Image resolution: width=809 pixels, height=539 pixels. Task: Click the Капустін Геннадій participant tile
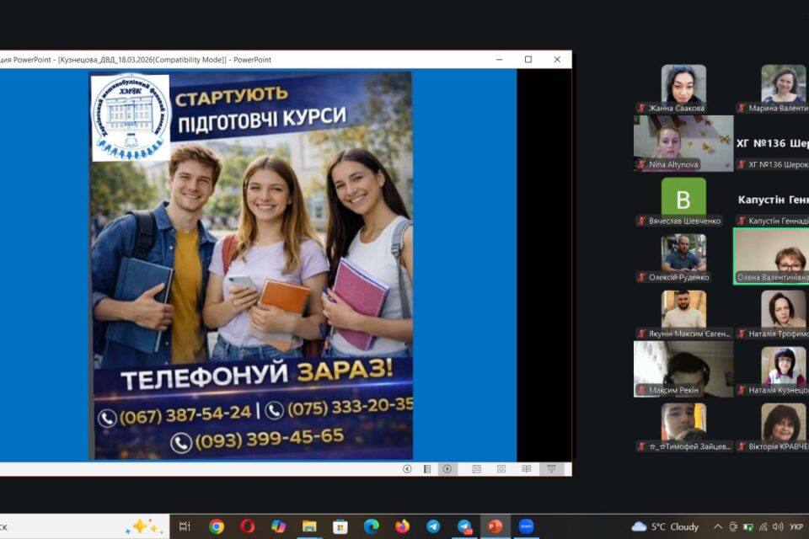coord(771,200)
